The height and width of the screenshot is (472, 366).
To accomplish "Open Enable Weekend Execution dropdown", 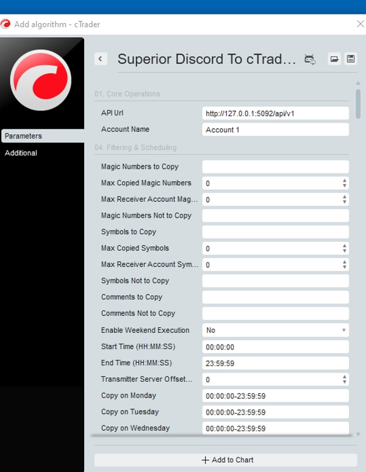I will click(275, 331).
